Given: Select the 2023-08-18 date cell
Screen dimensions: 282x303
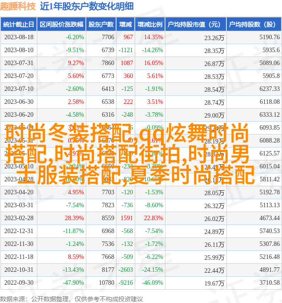Looking at the screenshot, I should tap(19, 37).
